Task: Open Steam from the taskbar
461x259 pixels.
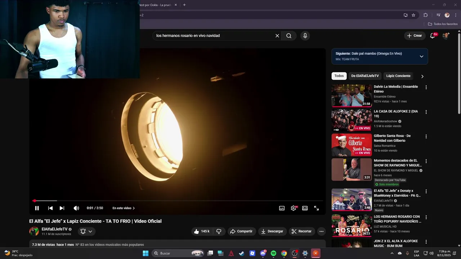Action: pyautogui.click(x=242, y=253)
